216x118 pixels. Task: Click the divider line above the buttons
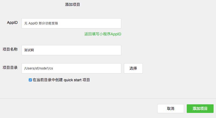tap(108, 98)
